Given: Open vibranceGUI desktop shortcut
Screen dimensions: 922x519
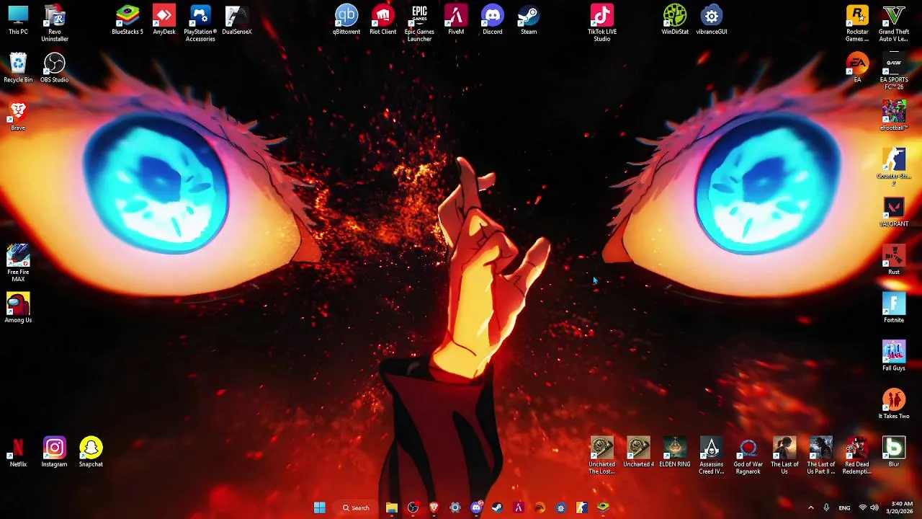Looking at the screenshot, I should tap(712, 20).
